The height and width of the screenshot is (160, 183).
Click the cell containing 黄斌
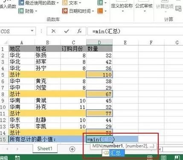[x=48, y=100]
